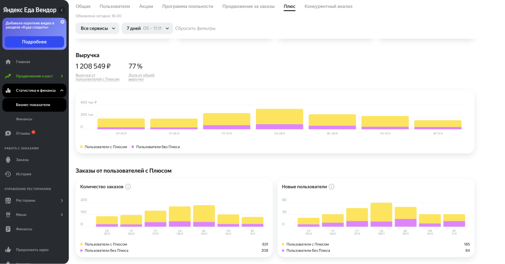The image size is (505, 264).
Task: Click the Заказы orders icon
Action: click(x=8, y=160)
